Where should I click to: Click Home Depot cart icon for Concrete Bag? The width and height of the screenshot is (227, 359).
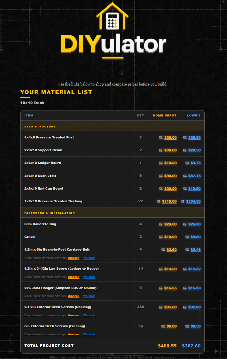tap(161, 224)
